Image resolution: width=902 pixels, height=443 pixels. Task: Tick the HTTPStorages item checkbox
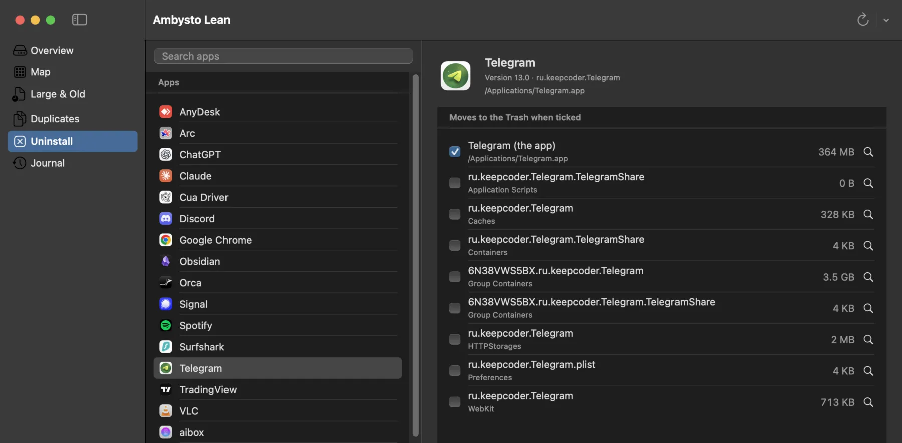tap(455, 339)
